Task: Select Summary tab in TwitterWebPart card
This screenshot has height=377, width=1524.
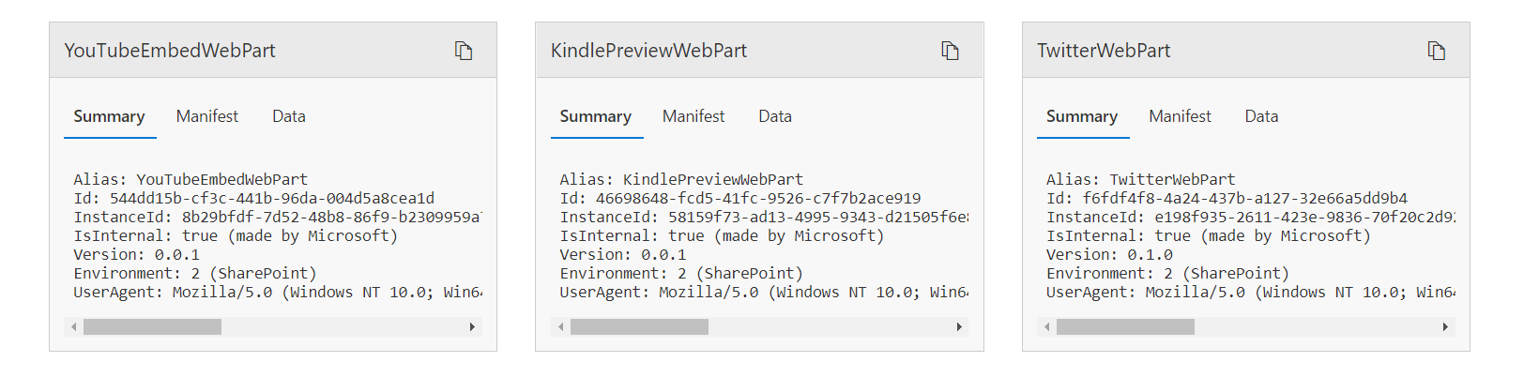Action: [1081, 116]
